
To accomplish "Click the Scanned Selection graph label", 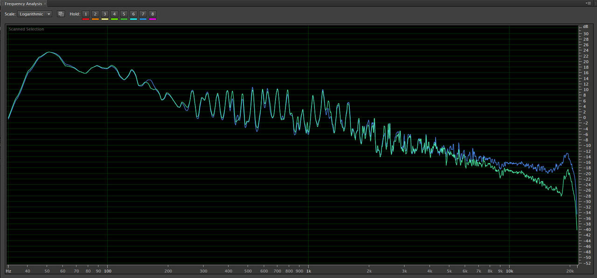I will [x=26, y=29].
